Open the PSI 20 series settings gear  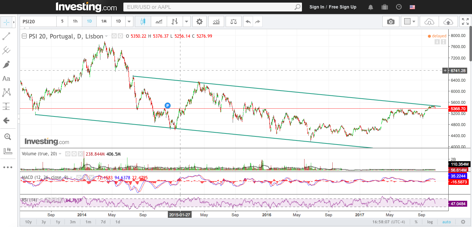(x=120, y=36)
